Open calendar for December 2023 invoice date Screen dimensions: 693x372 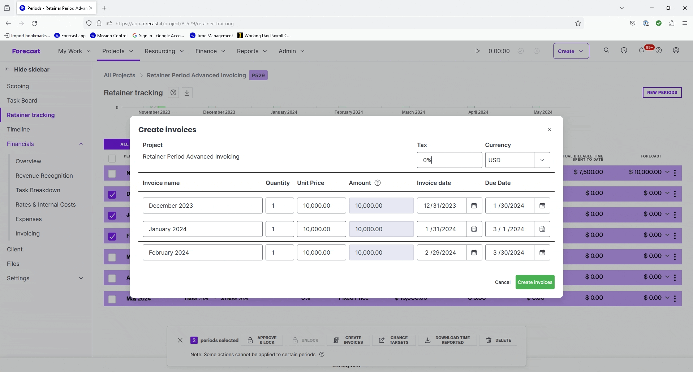[x=474, y=206]
